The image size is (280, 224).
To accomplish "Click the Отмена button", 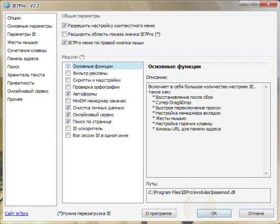I will pyautogui.click(x=256, y=213).
